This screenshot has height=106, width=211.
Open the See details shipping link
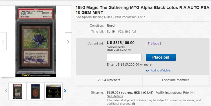tap(115, 96)
